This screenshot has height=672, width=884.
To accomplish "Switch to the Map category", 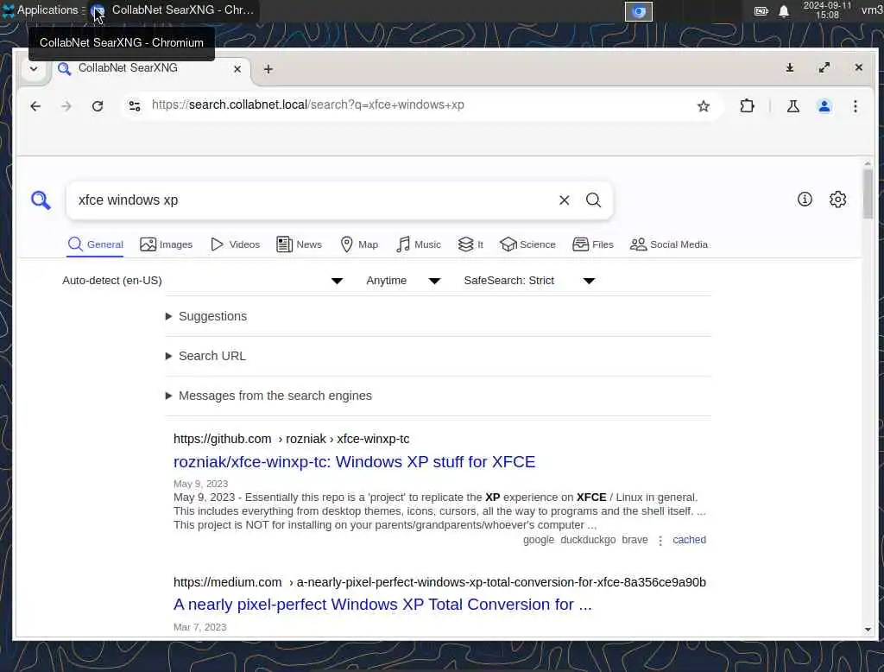I will point(359,245).
